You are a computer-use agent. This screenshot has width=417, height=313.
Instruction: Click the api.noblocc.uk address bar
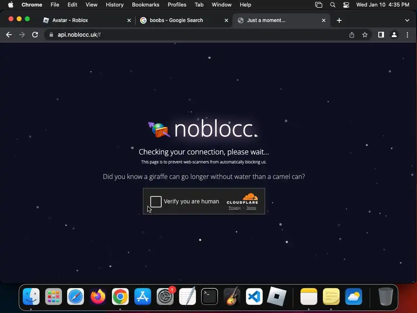coord(196,35)
